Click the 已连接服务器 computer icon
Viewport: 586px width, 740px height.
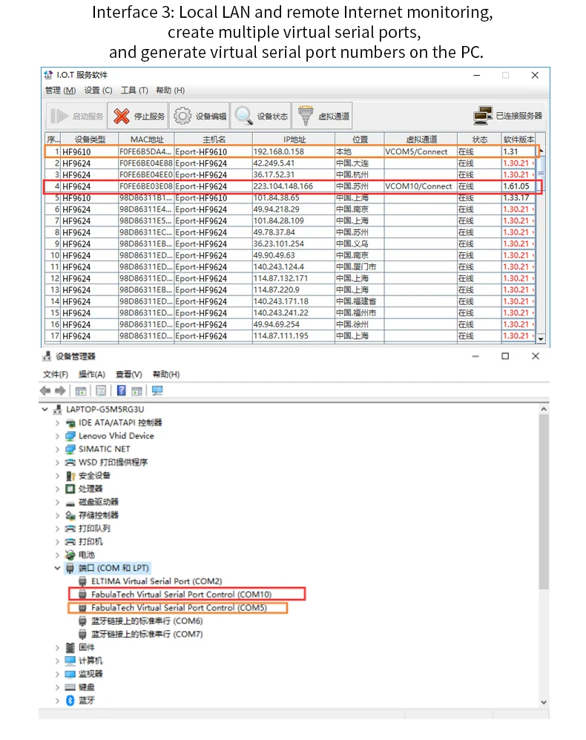pyautogui.click(x=483, y=115)
